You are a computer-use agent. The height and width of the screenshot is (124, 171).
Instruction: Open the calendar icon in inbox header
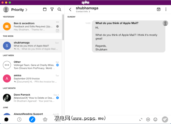tap(45, 9)
